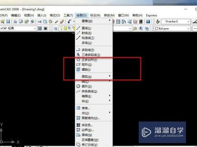Click the blue Help question mark icon
The image size is (197, 147).
[x=148, y=22]
